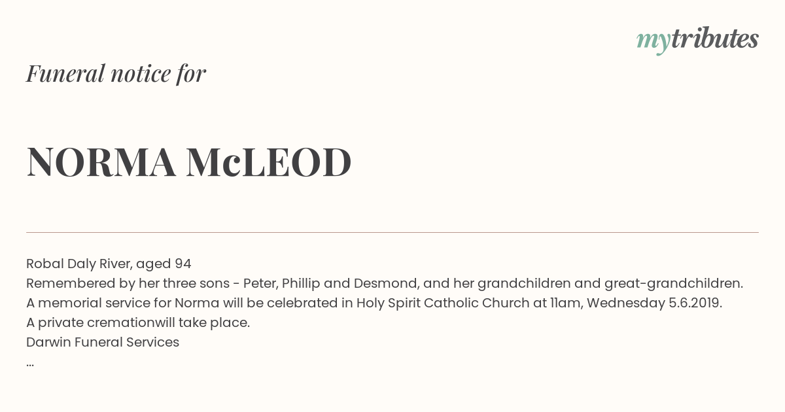Click 'Darwin Funeral Services' text
Image resolution: width=785 pixels, height=412 pixels.
coord(103,343)
